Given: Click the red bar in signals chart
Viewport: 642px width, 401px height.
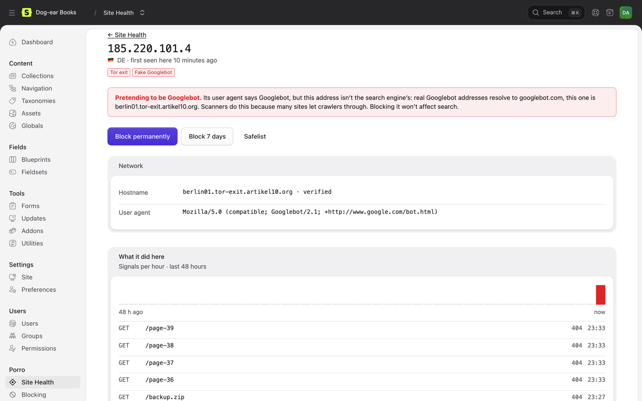Looking at the screenshot, I should click(x=601, y=295).
